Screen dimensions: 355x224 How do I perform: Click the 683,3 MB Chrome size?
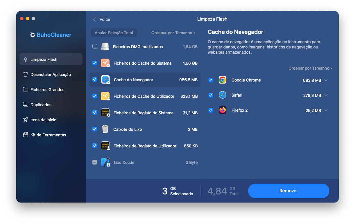tap(312, 80)
